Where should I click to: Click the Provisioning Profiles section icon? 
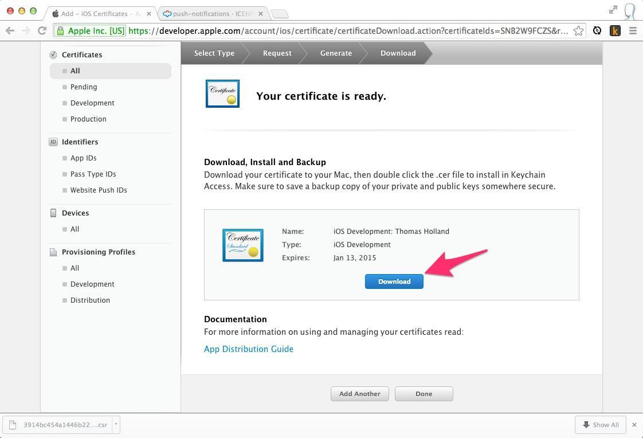pyautogui.click(x=53, y=252)
